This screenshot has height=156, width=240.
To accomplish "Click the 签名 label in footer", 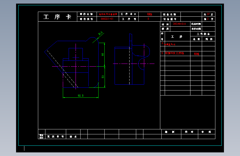I will (x=73, y=137).
